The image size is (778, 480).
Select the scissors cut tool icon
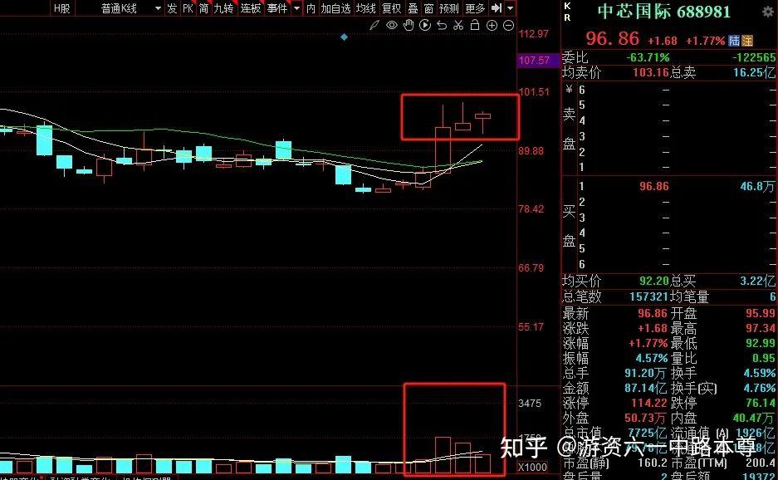click(458, 25)
